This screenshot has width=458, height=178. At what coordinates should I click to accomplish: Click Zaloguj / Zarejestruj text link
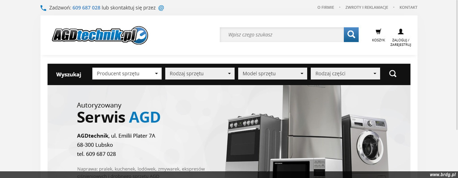(400, 42)
